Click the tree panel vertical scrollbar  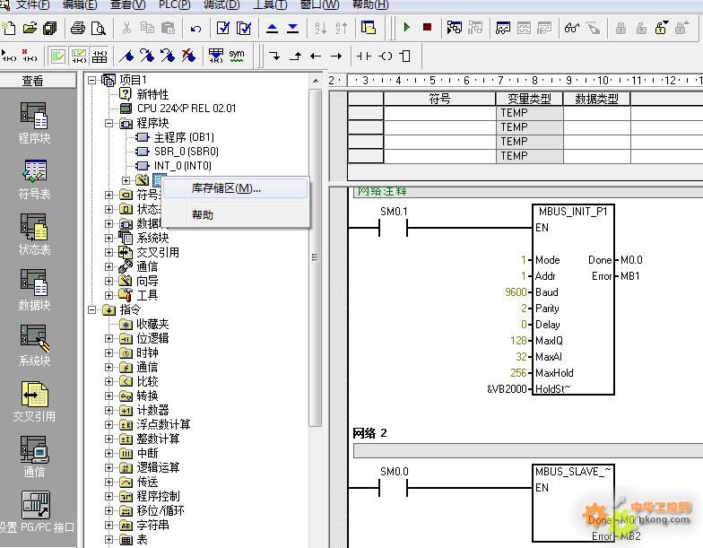point(316,257)
